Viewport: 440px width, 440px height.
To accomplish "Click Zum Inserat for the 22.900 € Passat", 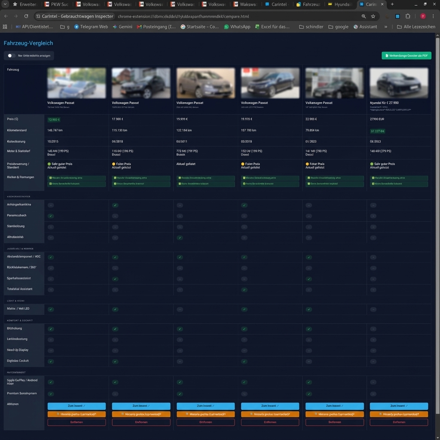I will point(334,406).
